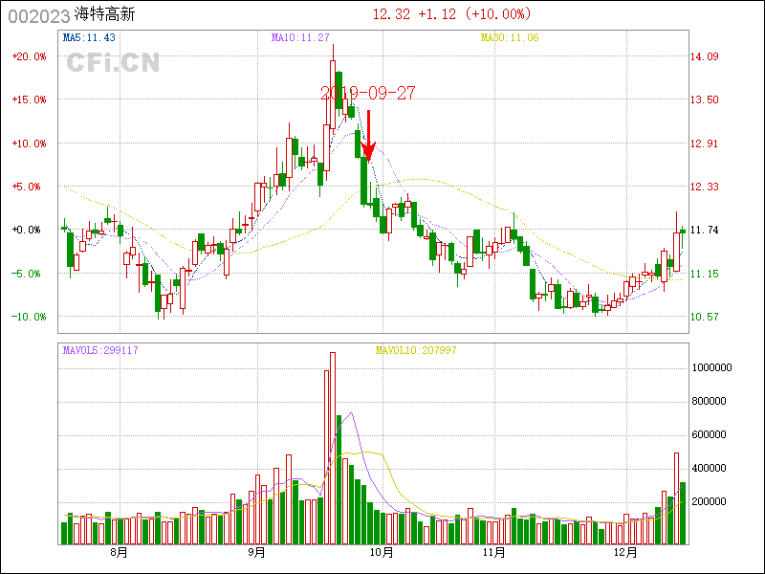This screenshot has width=765, height=574.
Task: Click the latest green candlestick at 11.74
Action: point(683,231)
